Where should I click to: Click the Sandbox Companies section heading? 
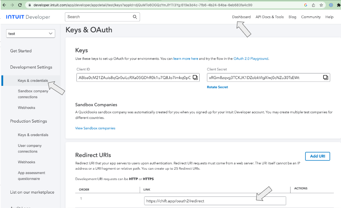pyautogui.click(x=96, y=105)
